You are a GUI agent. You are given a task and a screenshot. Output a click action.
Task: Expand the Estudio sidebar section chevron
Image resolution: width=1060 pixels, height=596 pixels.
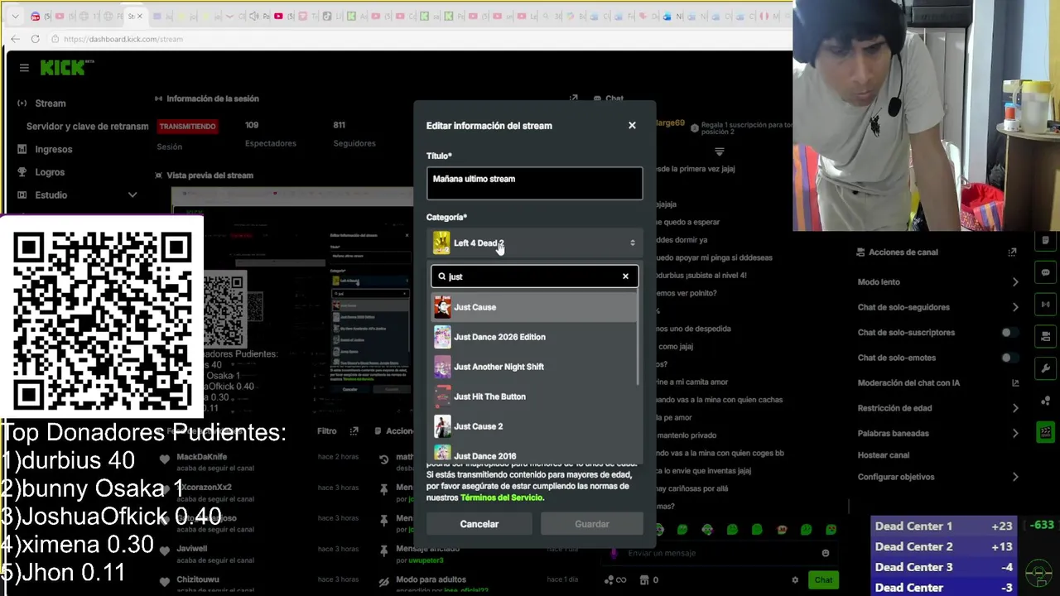click(x=132, y=195)
